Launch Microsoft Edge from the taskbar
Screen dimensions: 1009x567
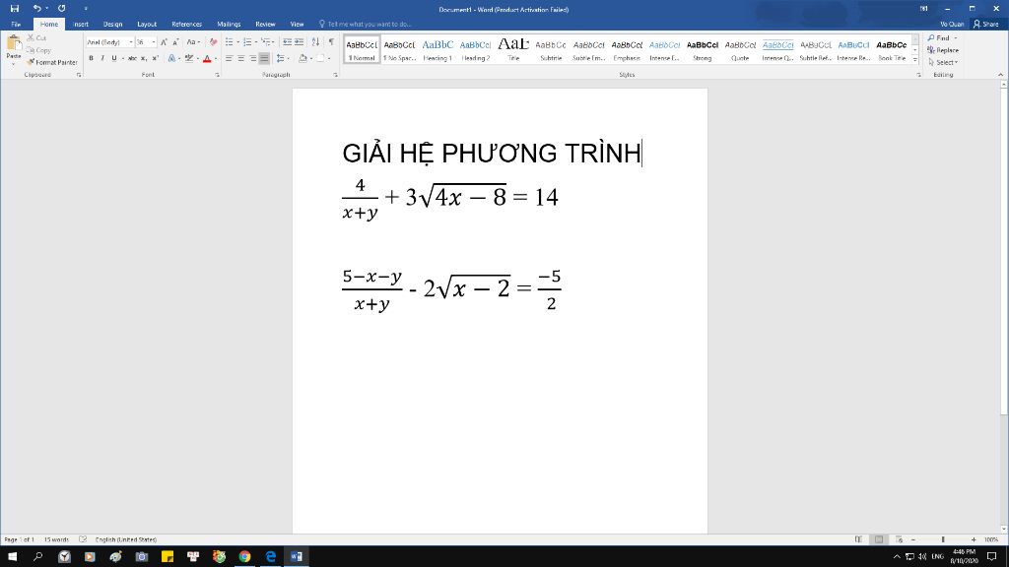(x=270, y=557)
